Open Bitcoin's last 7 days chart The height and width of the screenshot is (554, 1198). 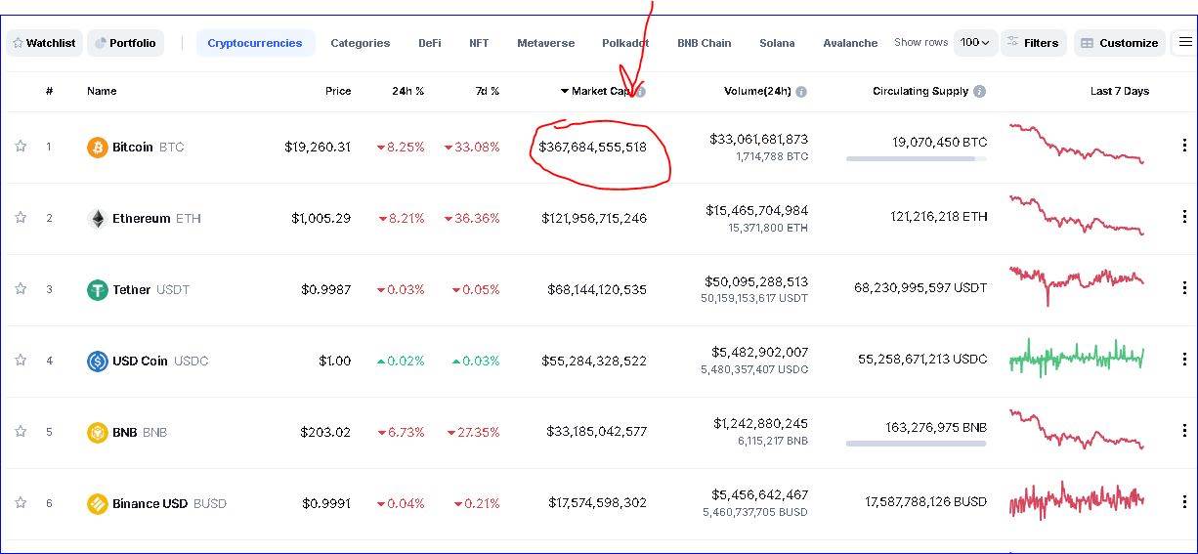click(x=1076, y=145)
